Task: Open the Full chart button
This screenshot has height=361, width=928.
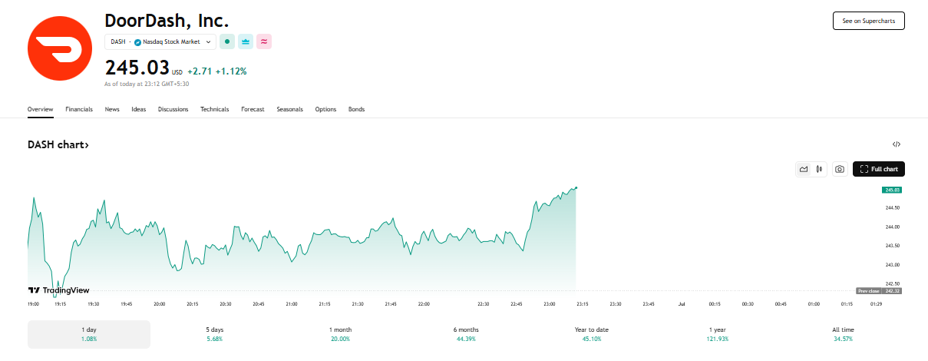Action: [x=879, y=169]
